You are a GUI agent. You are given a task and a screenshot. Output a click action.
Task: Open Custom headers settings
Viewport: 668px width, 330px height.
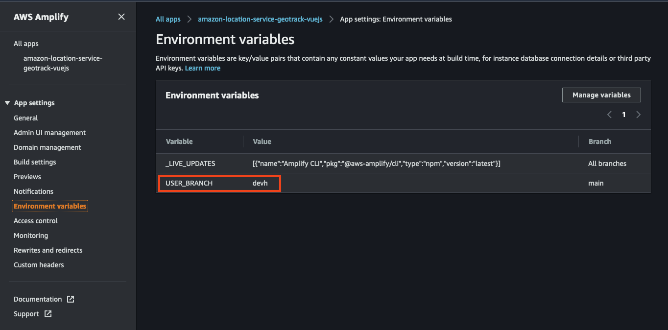click(39, 265)
